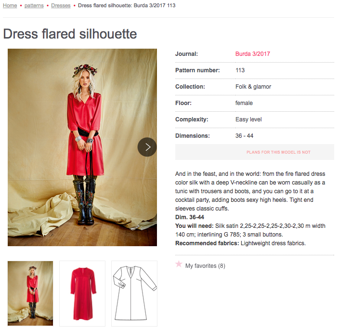Click the large main model photo
This screenshot has width=338, height=330.
(x=82, y=147)
